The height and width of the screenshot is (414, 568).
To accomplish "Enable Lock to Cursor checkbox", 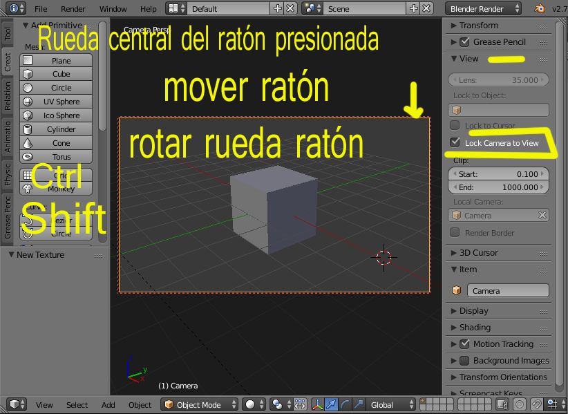I will [455, 125].
